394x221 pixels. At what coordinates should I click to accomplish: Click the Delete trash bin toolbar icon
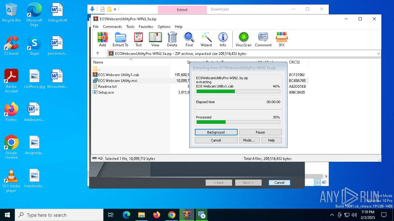tap(172, 39)
